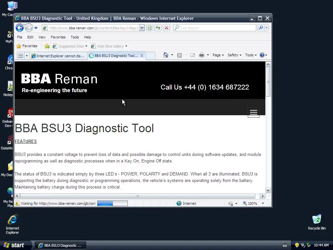Select the BBA BSU3 Diagnostic Tool tab

pos(114,56)
